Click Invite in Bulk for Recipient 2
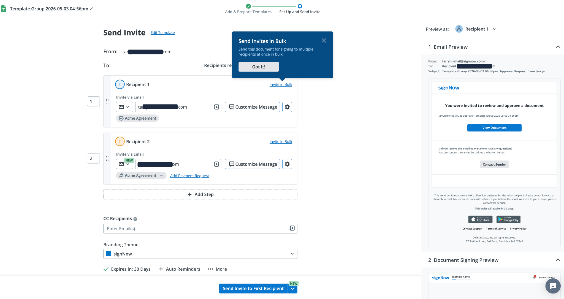The image size is (564, 299). (281, 142)
